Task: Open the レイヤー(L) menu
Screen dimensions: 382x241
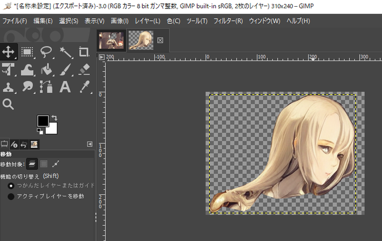Action: [x=147, y=21]
